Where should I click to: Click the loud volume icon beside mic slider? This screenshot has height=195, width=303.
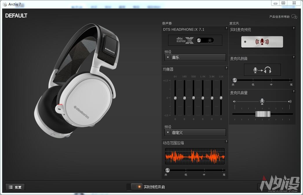coord(290,101)
